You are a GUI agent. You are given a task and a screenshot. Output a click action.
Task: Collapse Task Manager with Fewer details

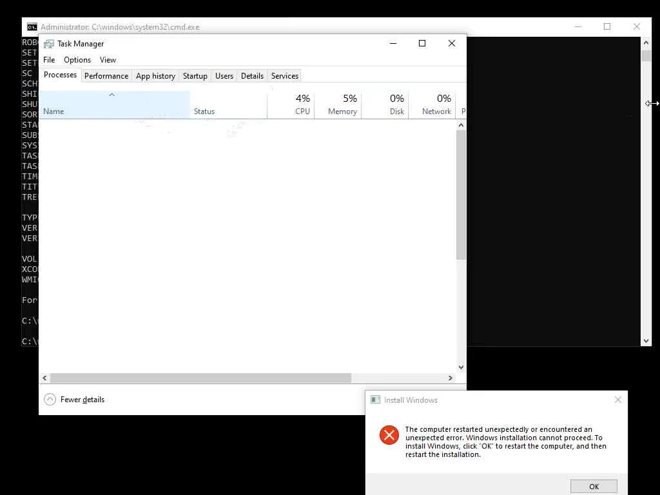click(74, 400)
